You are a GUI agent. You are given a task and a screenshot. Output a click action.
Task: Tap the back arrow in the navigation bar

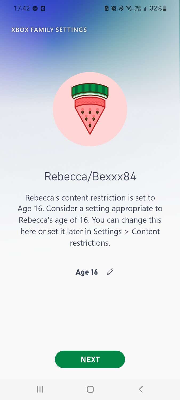(x=141, y=389)
